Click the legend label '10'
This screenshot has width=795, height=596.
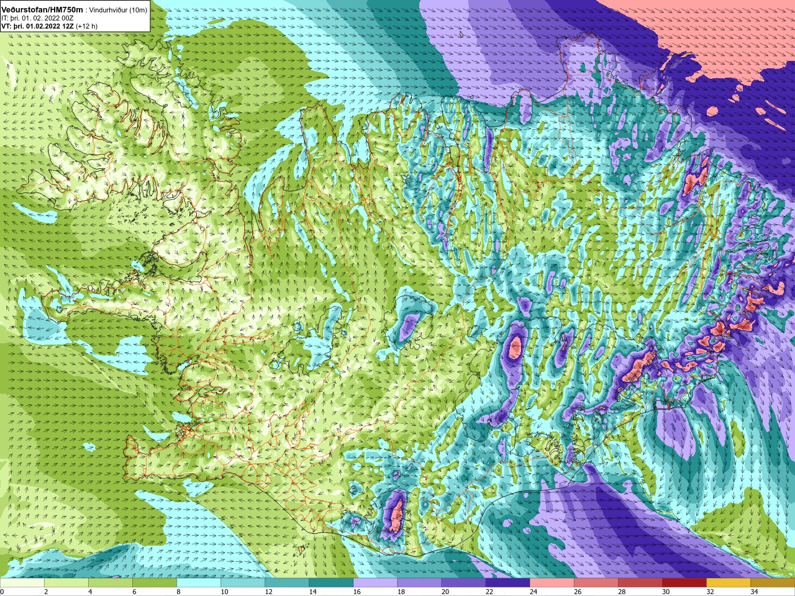(224, 592)
